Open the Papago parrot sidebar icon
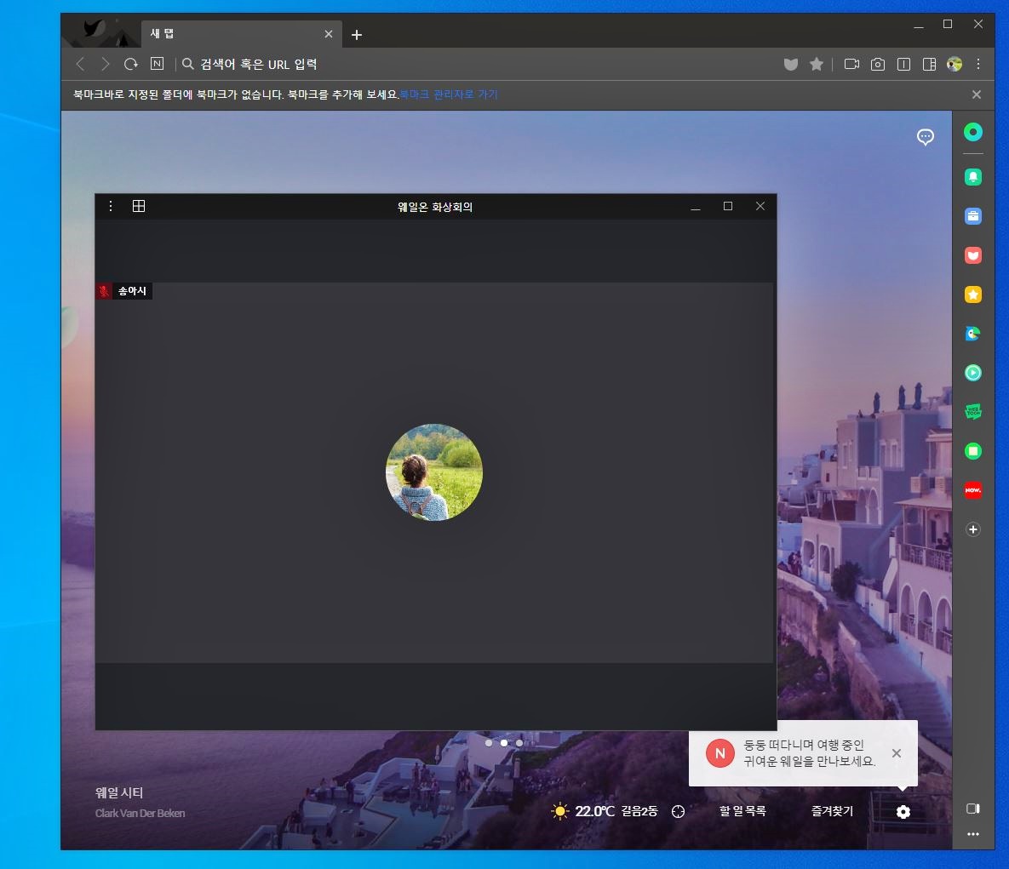This screenshot has height=869, width=1009. [973, 334]
